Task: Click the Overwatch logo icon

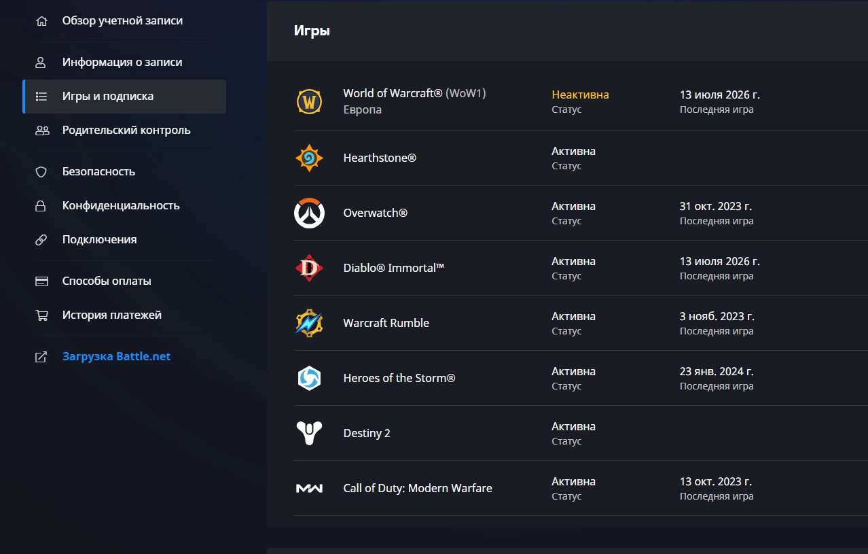Action: [309, 213]
